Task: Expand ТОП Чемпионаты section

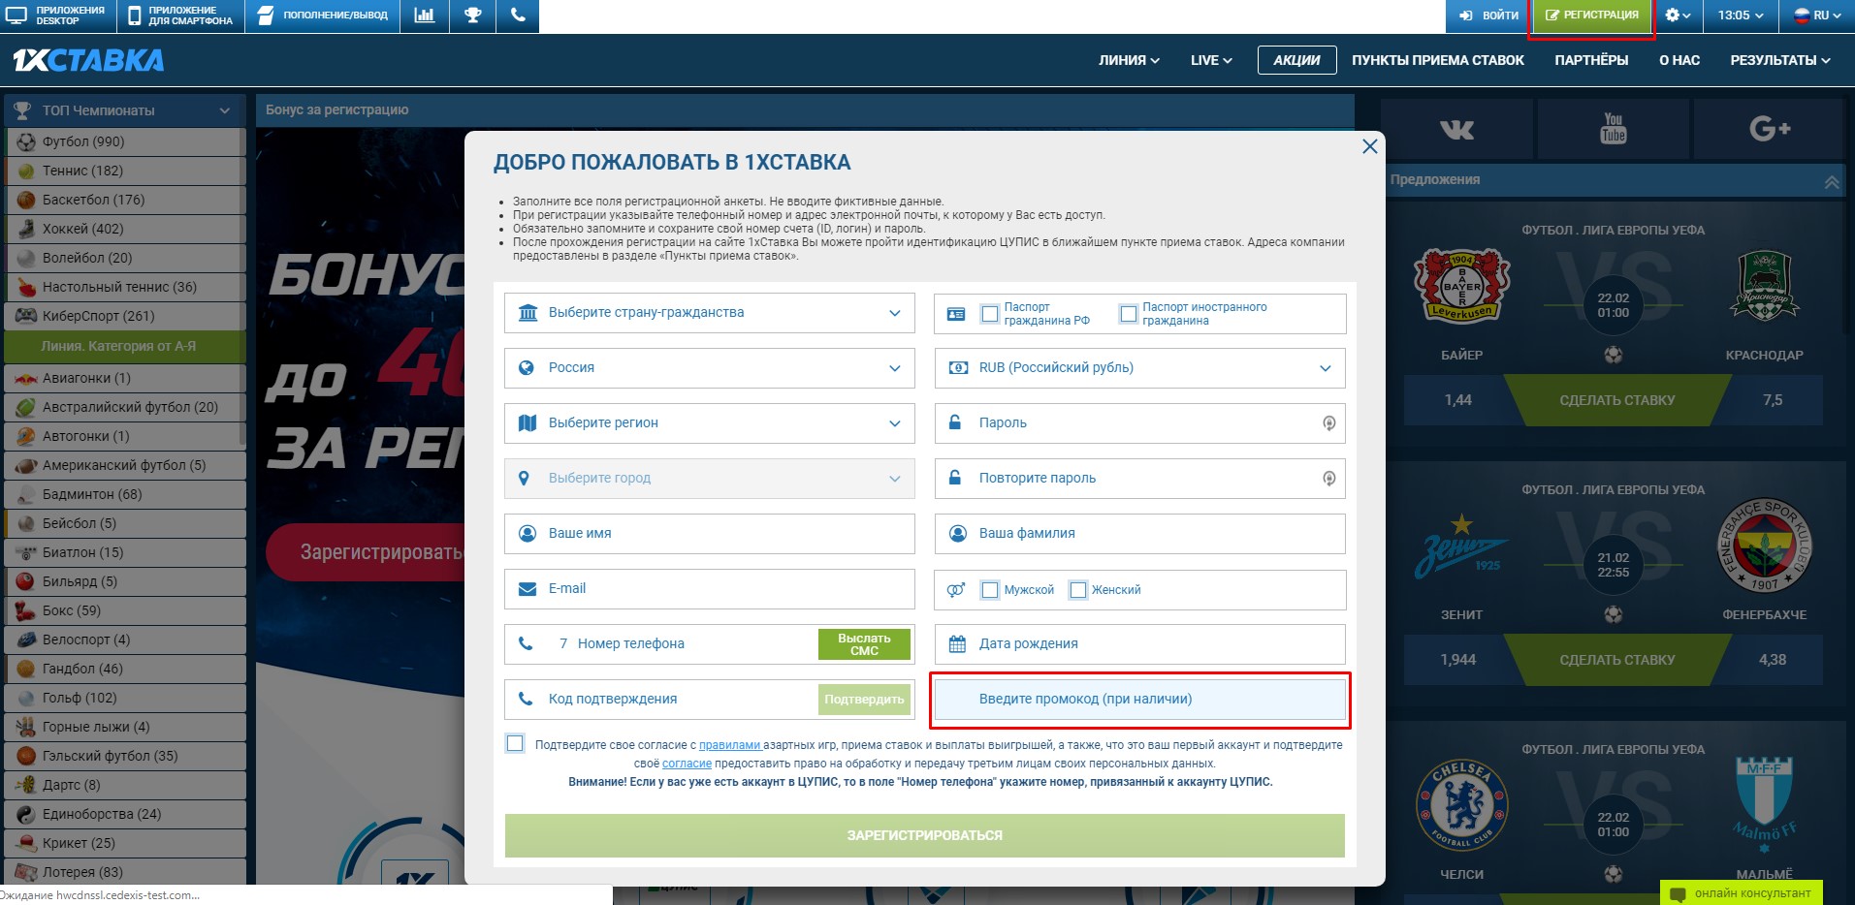Action: 123,110
